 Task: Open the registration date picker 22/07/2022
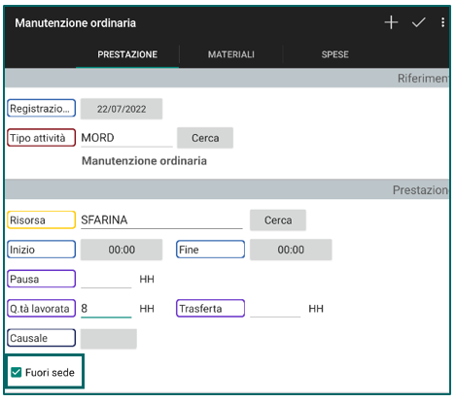(x=122, y=109)
